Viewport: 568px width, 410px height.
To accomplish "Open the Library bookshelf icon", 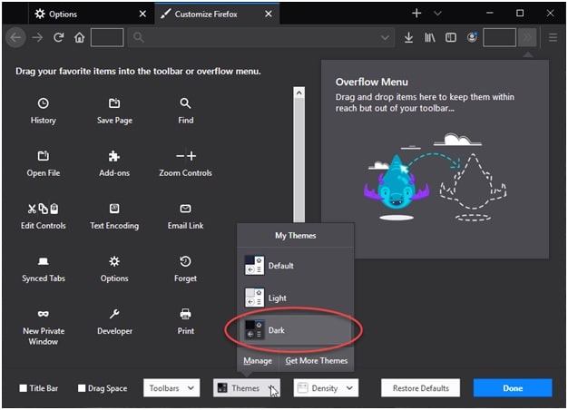I will click(430, 37).
